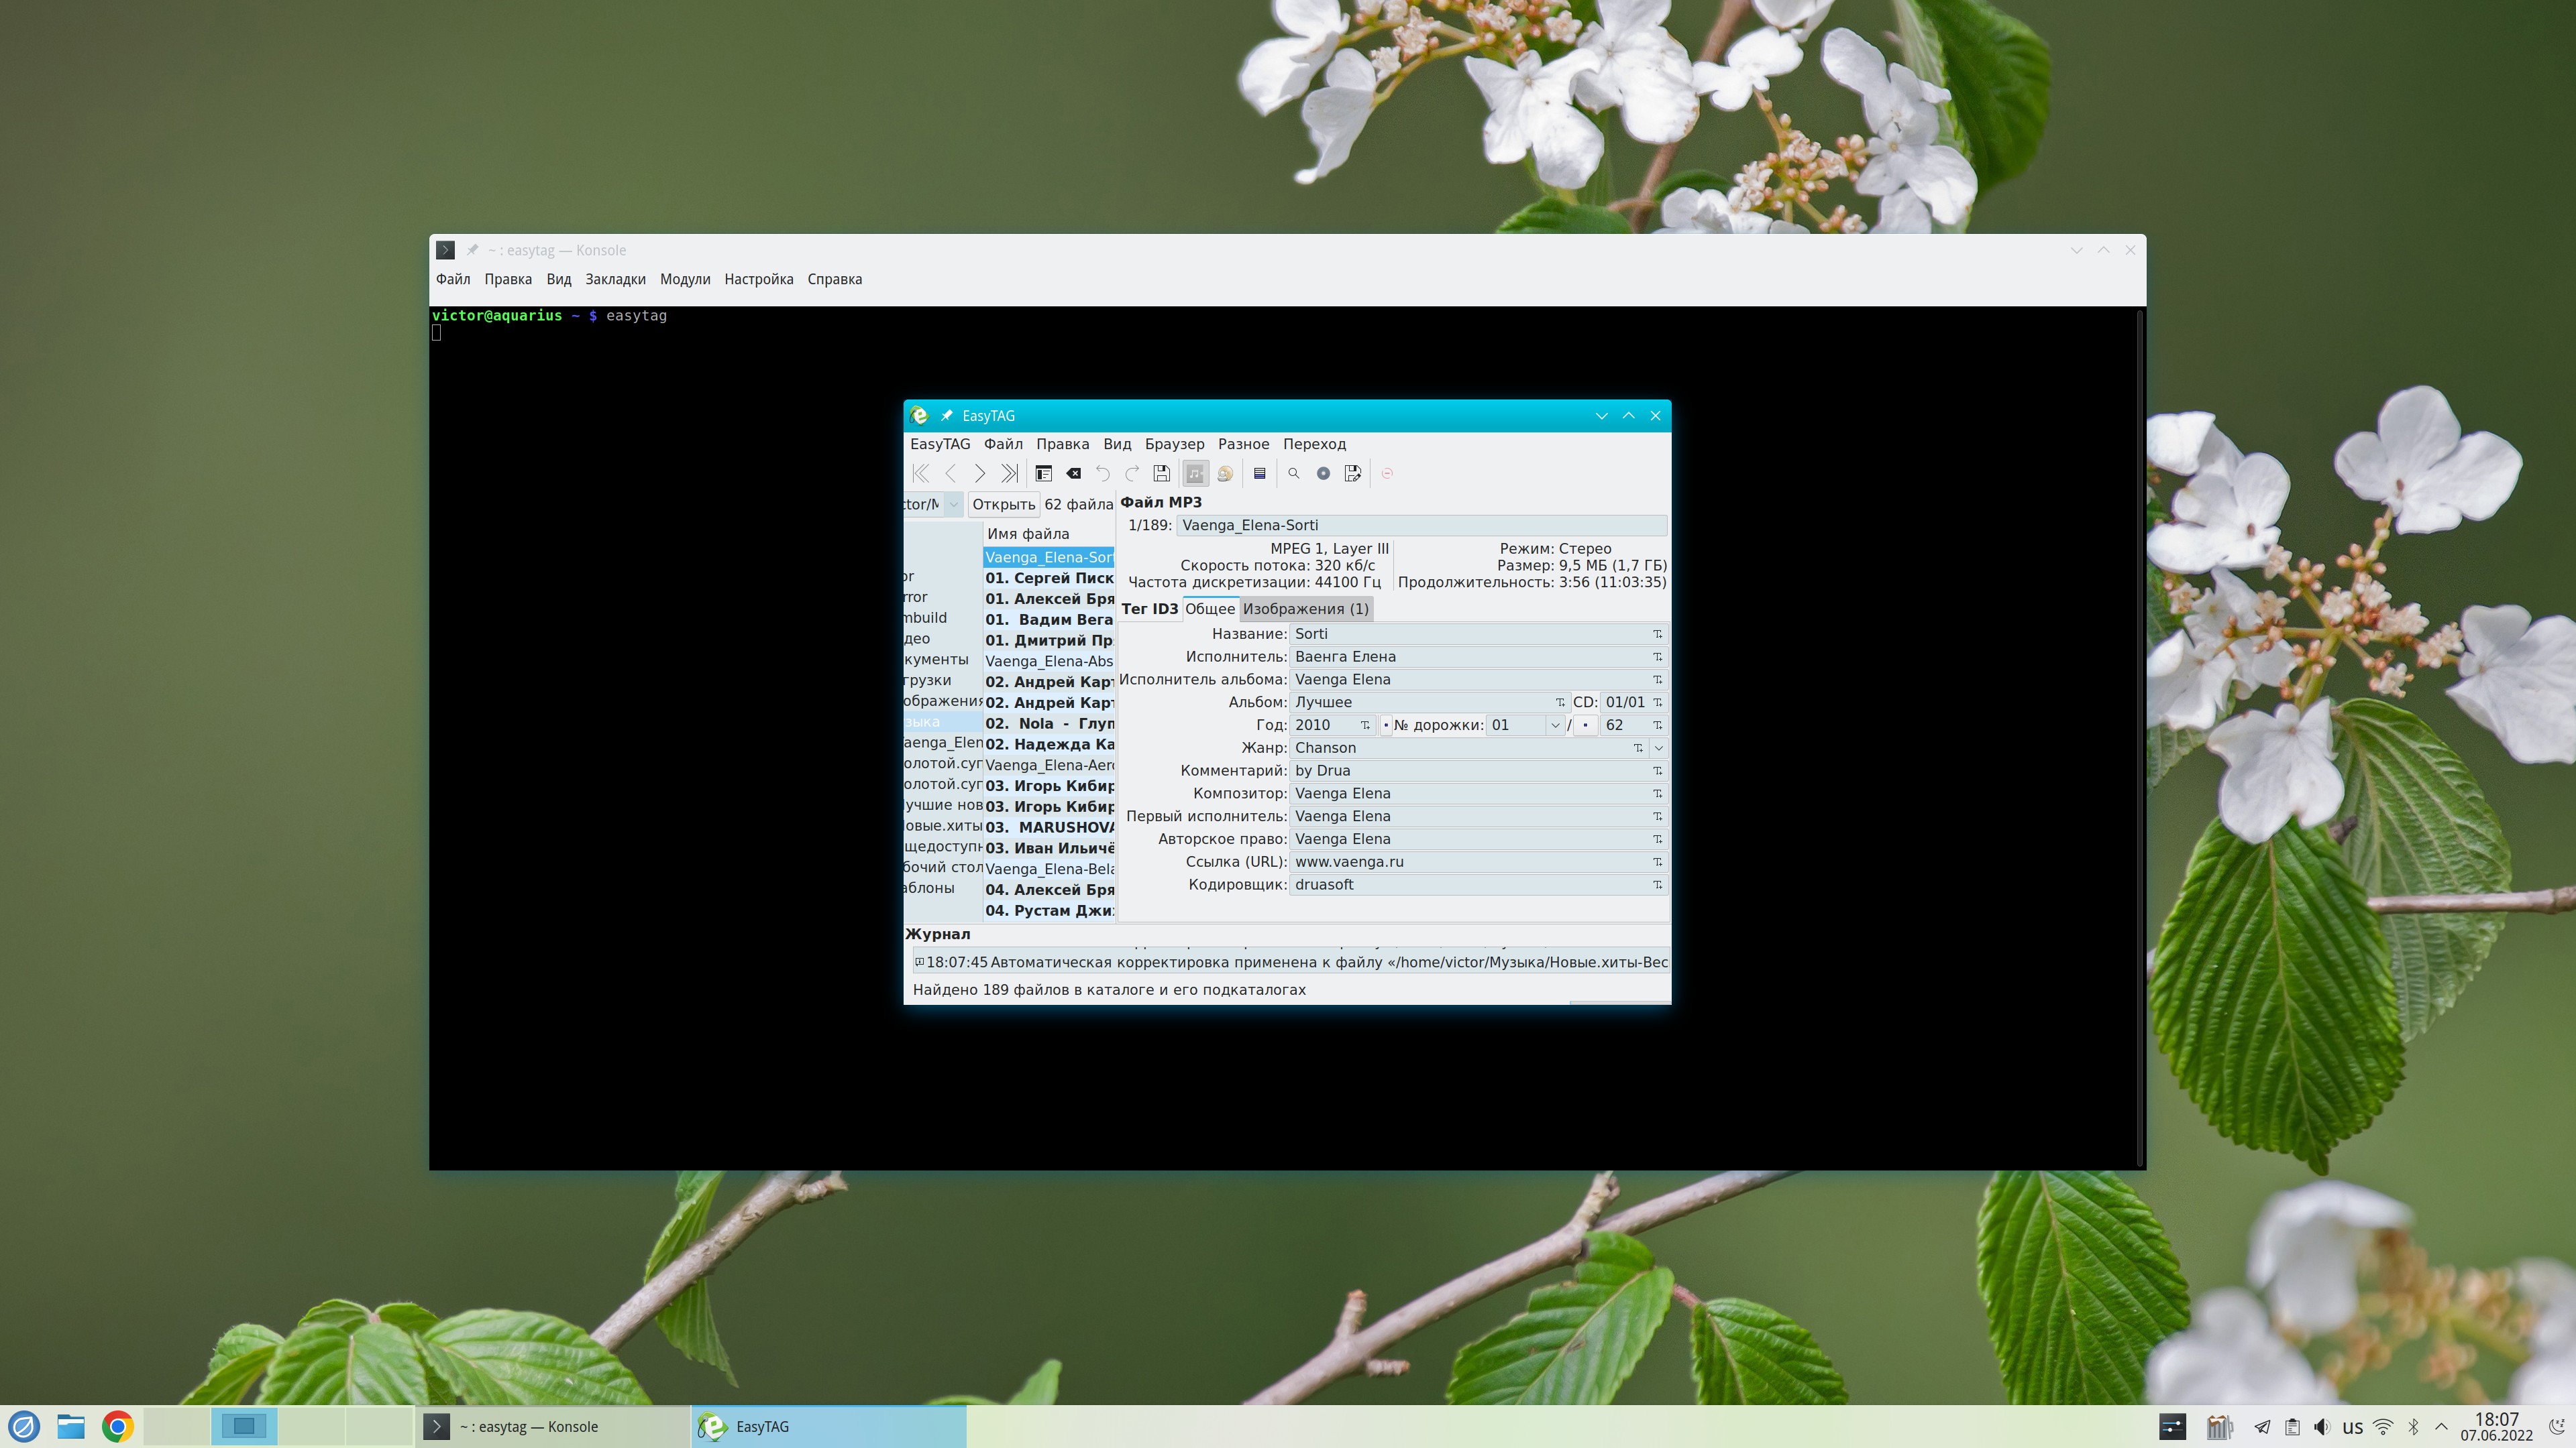Click inside the Комментарий text field

point(1465,770)
